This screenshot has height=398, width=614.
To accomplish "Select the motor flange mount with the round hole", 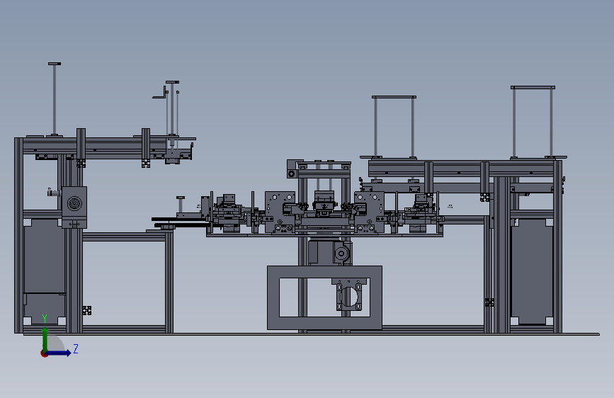I will 349,295.
